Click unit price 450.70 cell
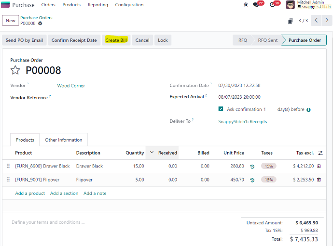Screen dimensions: 333x246 pyautogui.click(x=237, y=180)
